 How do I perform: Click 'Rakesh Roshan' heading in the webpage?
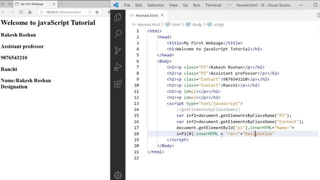[18, 35]
